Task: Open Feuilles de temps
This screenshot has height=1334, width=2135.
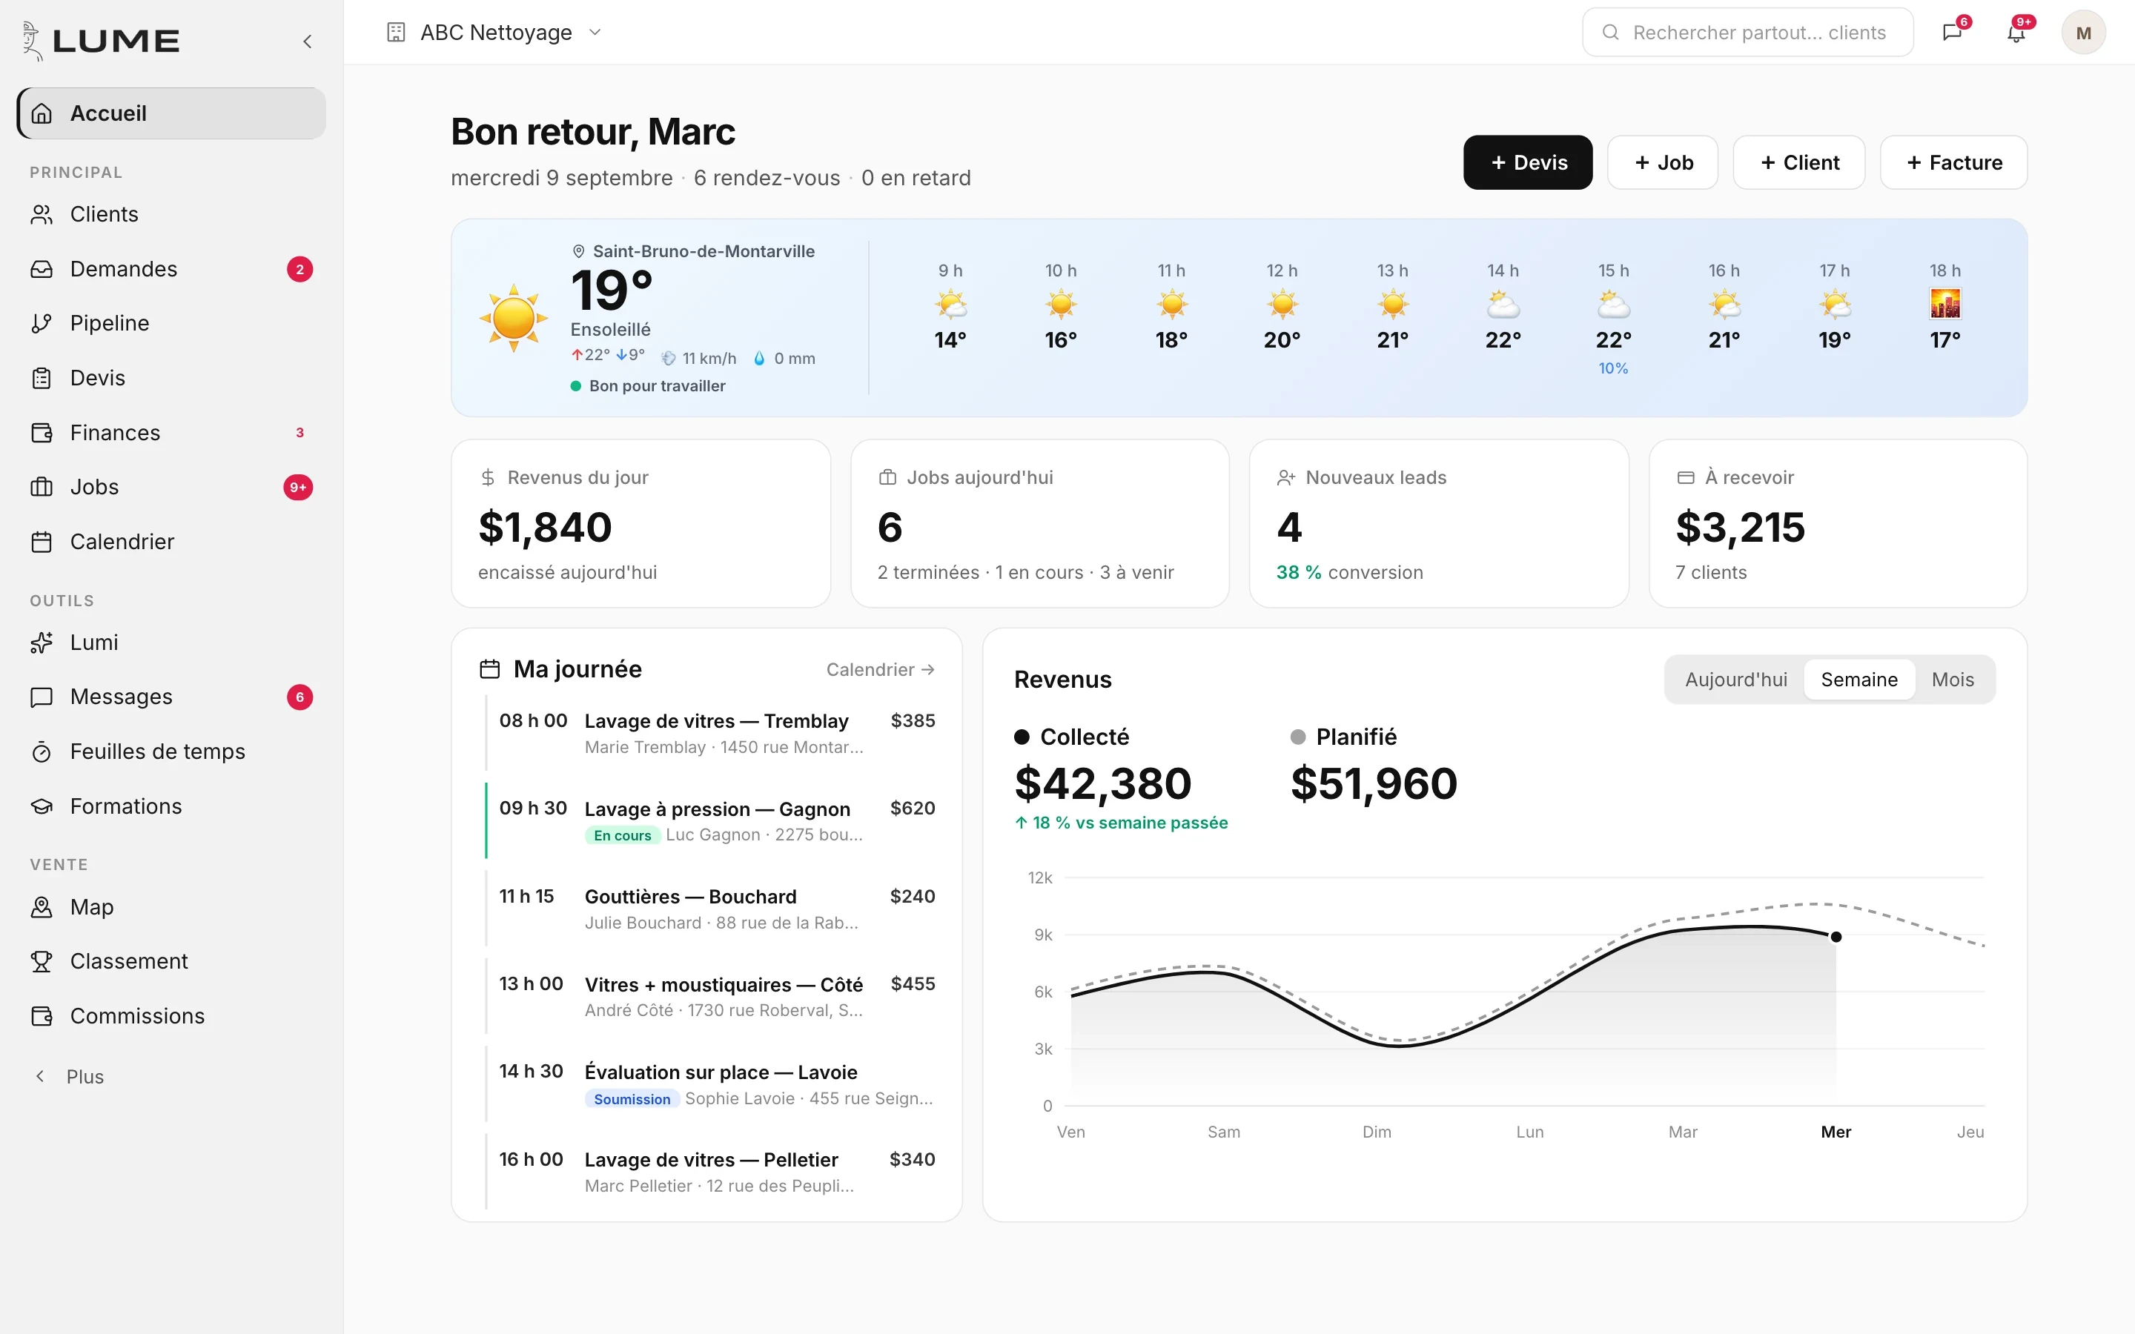Action: pyautogui.click(x=171, y=751)
